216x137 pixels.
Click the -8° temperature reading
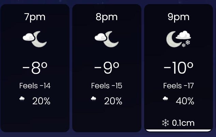pos(35,68)
